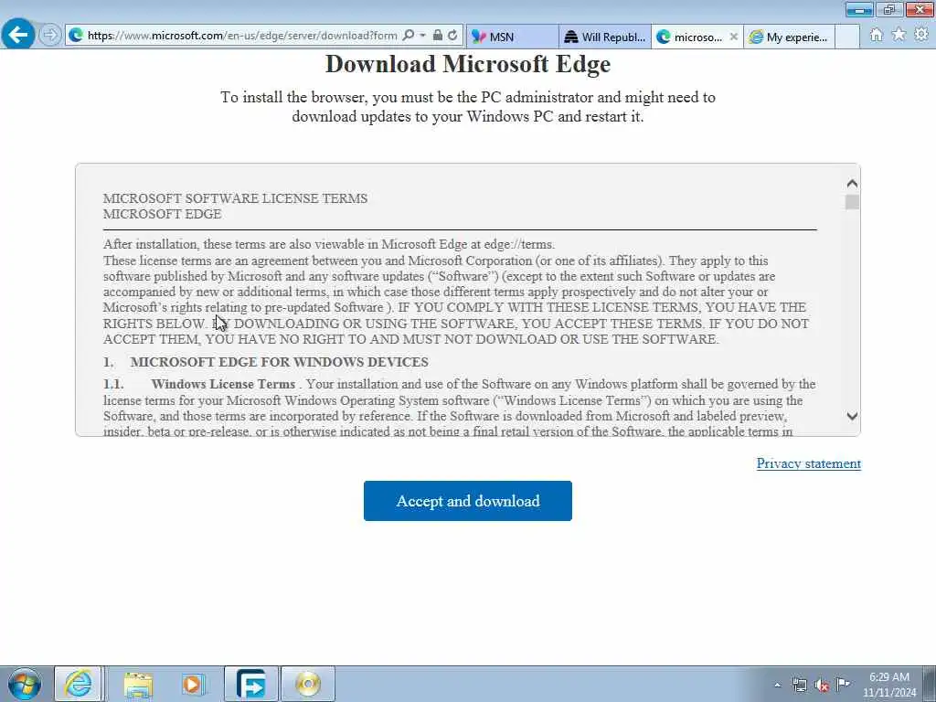Click the muted volume tray icon
936x702 pixels.
point(822,686)
